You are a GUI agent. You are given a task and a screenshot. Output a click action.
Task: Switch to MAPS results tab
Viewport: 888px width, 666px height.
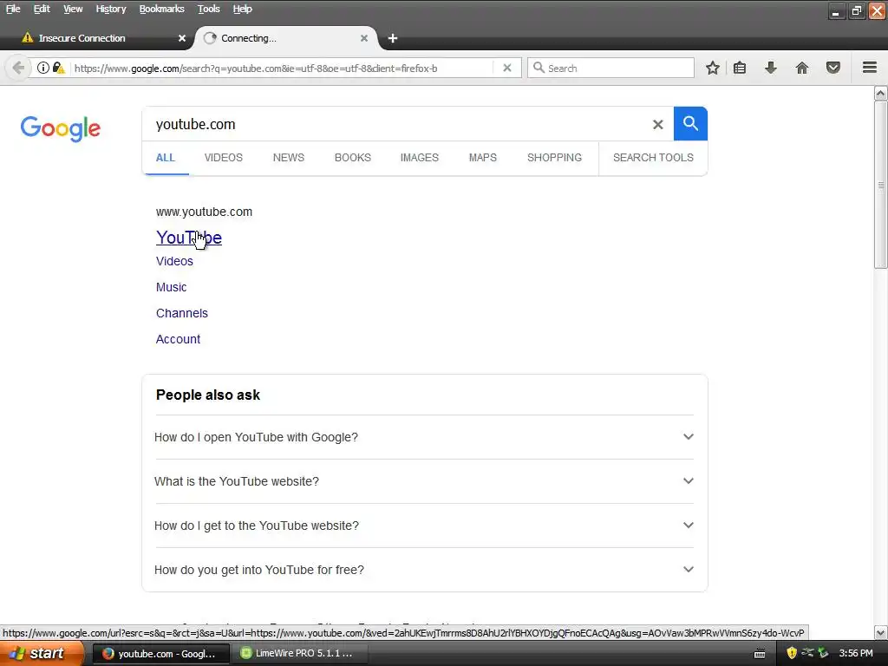(482, 158)
